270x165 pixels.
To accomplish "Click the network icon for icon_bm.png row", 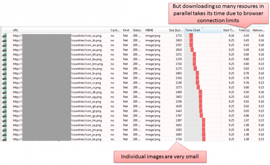I will (x=4, y=64).
